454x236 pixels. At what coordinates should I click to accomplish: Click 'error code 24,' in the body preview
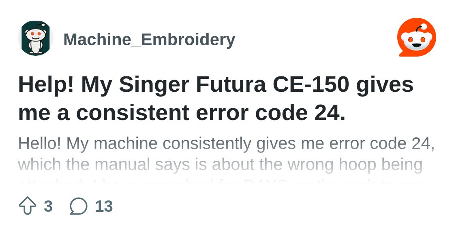(x=381, y=143)
